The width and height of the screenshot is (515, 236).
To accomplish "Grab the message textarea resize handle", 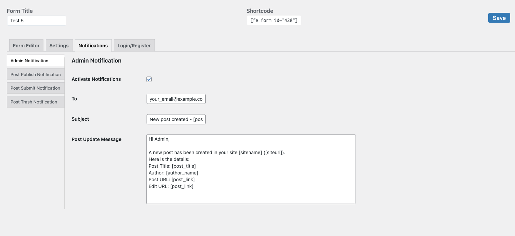I will coord(354,203).
